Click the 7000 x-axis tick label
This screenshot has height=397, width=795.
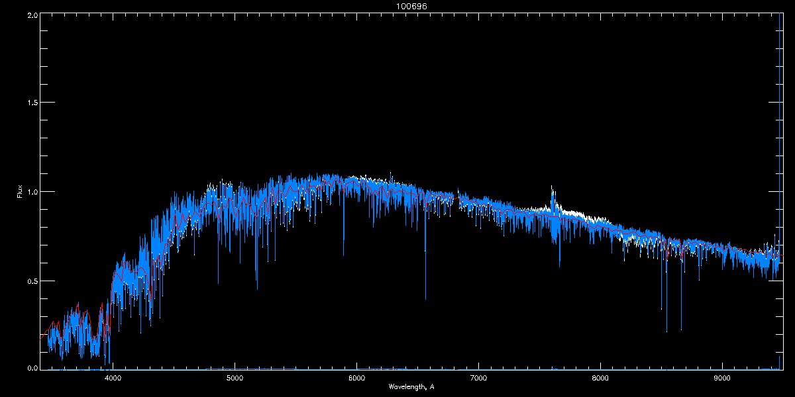point(478,378)
